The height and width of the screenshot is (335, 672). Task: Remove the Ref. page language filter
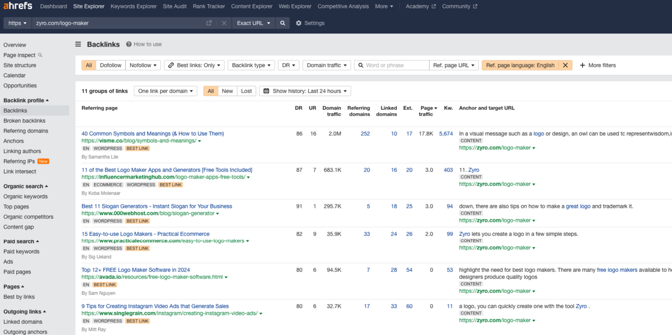pos(565,65)
